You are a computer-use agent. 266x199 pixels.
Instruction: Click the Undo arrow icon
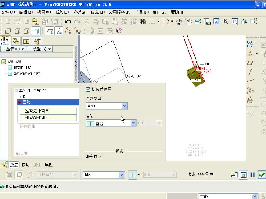pyautogui.click(x=68, y=22)
